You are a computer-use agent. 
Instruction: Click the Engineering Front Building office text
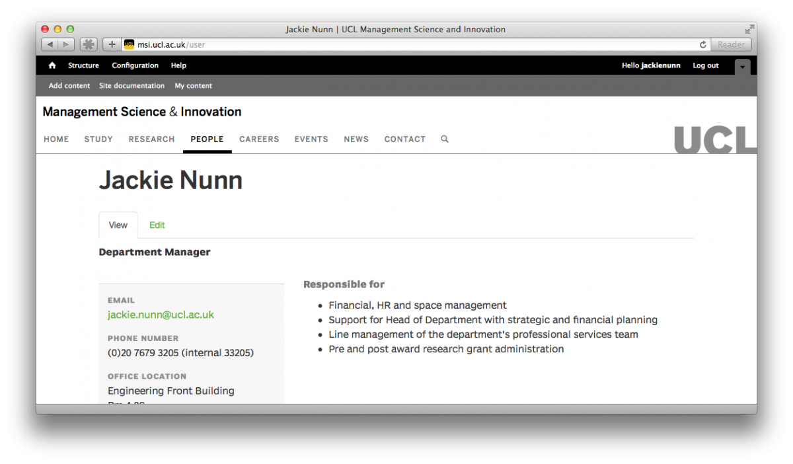click(x=171, y=391)
